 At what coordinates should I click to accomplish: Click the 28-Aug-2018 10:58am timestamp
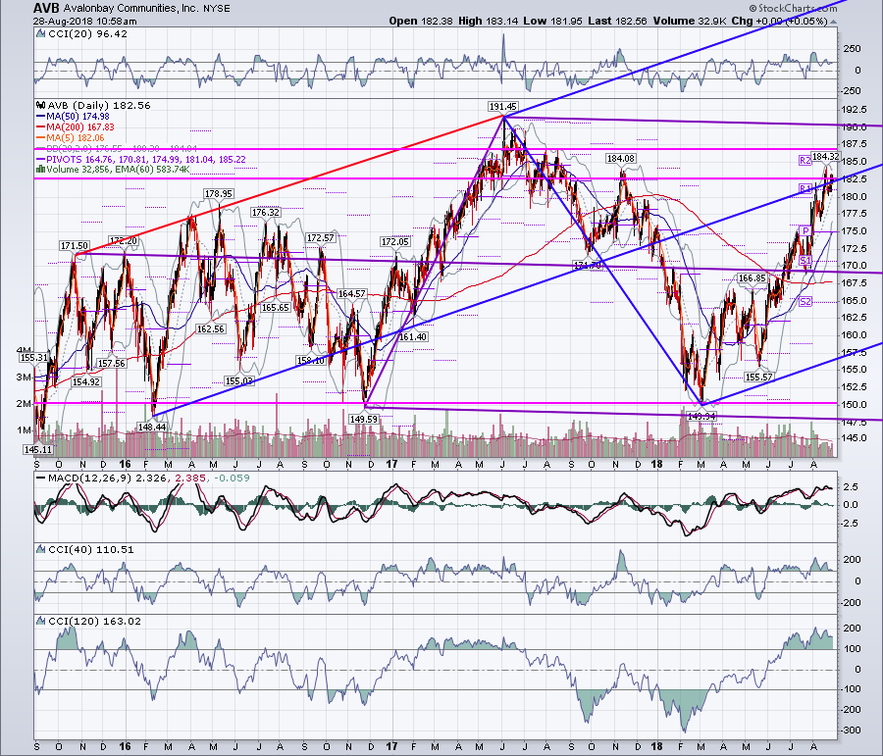tap(85, 21)
